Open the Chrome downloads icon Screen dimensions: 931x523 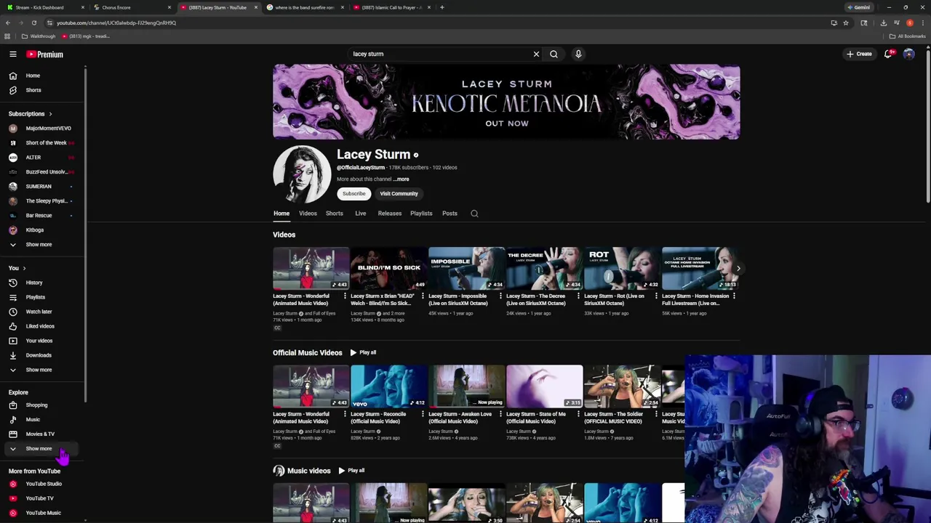[x=883, y=23]
